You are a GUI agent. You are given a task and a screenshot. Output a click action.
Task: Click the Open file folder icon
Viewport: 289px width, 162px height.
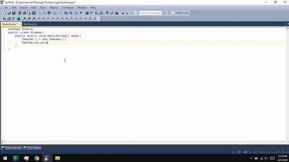(x=9, y=13)
